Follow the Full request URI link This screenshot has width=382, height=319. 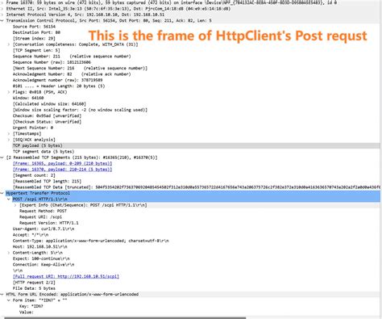pyautogui.click(x=66, y=276)
